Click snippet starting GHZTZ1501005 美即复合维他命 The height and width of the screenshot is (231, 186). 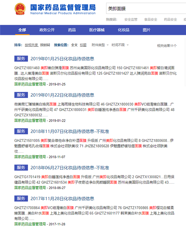(x=94, y=146)
